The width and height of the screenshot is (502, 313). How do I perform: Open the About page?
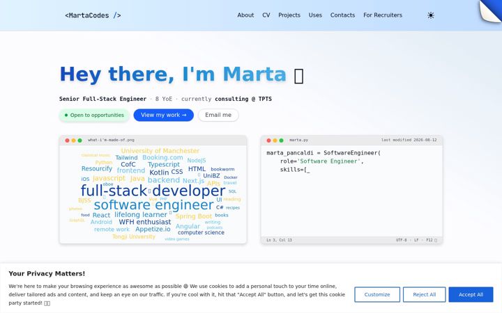point(245,15)
